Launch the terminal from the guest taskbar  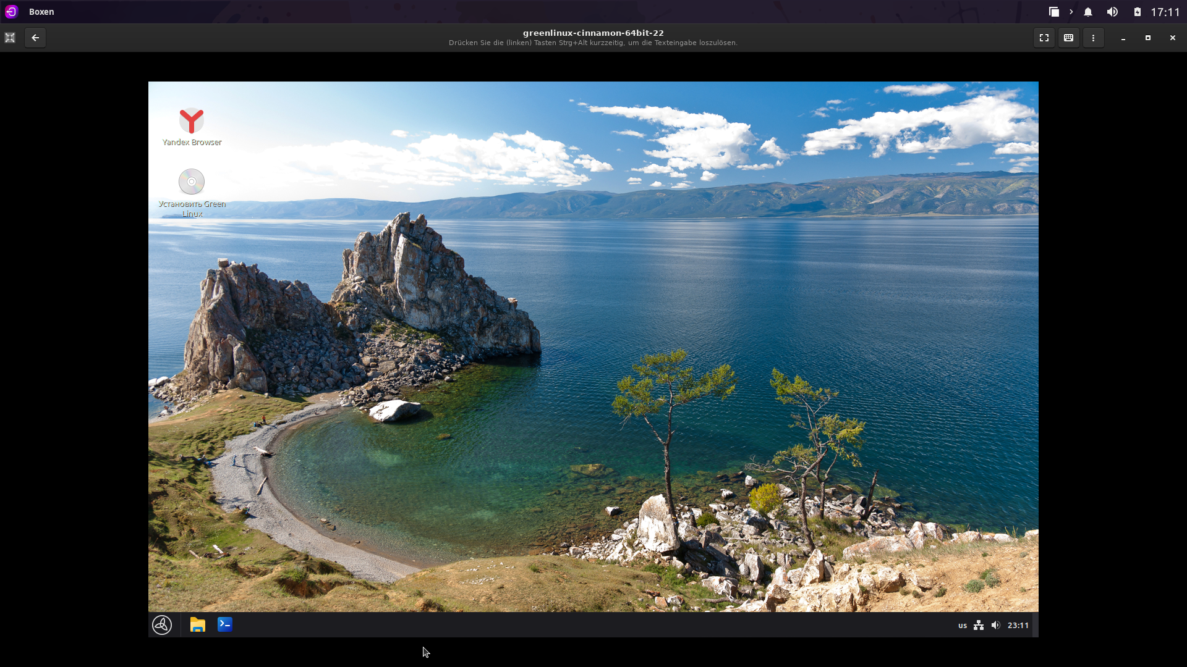coord(225,625)
